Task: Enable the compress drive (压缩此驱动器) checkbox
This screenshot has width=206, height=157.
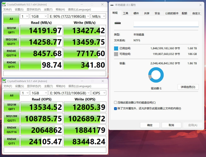Action: tap(116, 102)
